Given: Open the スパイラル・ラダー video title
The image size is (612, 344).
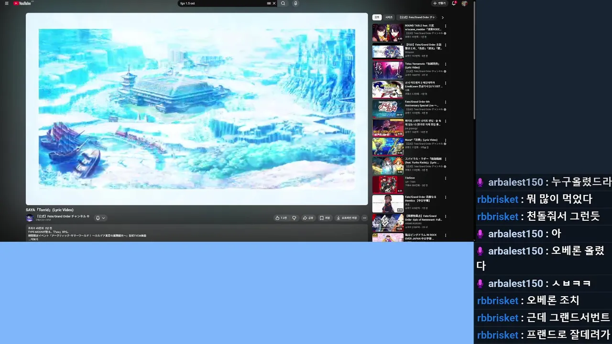Looking at the screenshot, I should [424, 161].
